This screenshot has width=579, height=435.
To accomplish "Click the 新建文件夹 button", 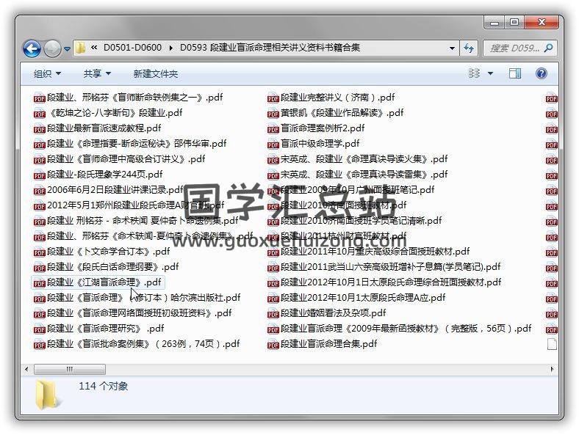I will 156,74.
